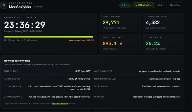Click the 4,382 unique wallets value
192x112 pixels.
(153, 23)
